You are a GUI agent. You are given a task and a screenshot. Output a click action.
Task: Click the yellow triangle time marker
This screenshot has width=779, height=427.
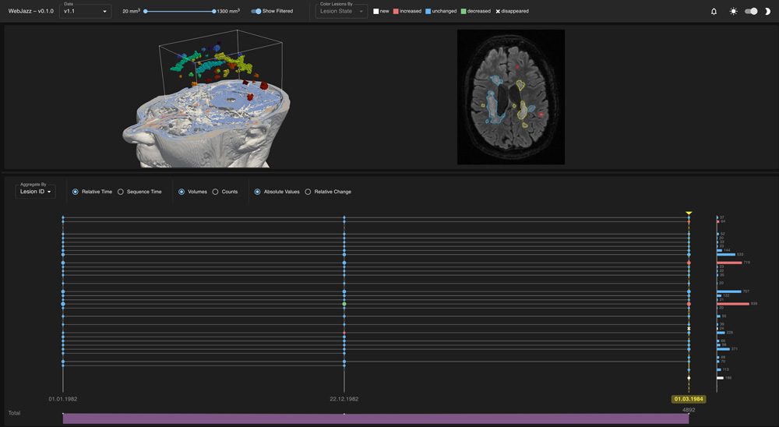coord(689,213)
